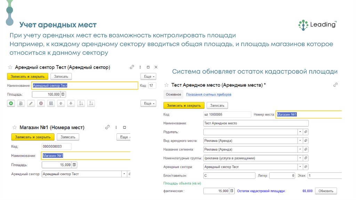
Task: Expand the Родитель dropdown list
Action: 300,132
